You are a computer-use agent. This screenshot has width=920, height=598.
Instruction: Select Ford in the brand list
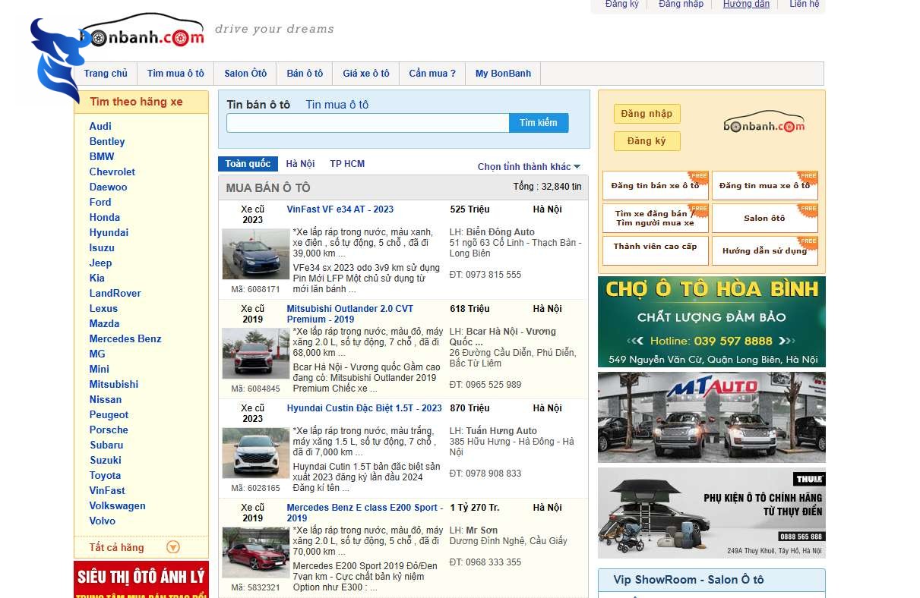[100, 202]
